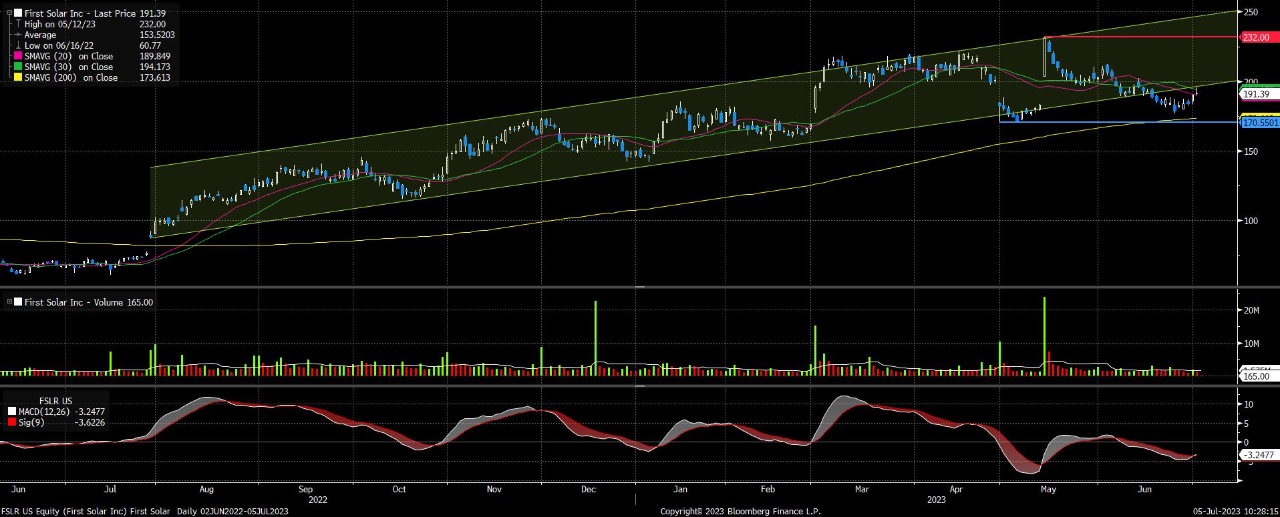Screen dimensions: 1280x517
Task: Click the 250 price axis label
Action: [x=1251, y=12]
